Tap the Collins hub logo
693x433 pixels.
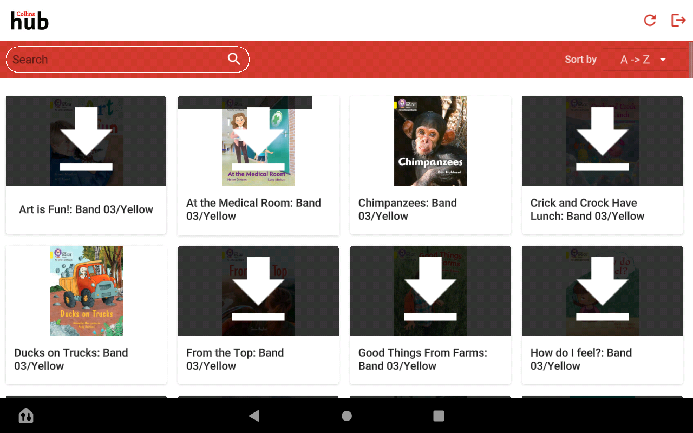point(29,20)
